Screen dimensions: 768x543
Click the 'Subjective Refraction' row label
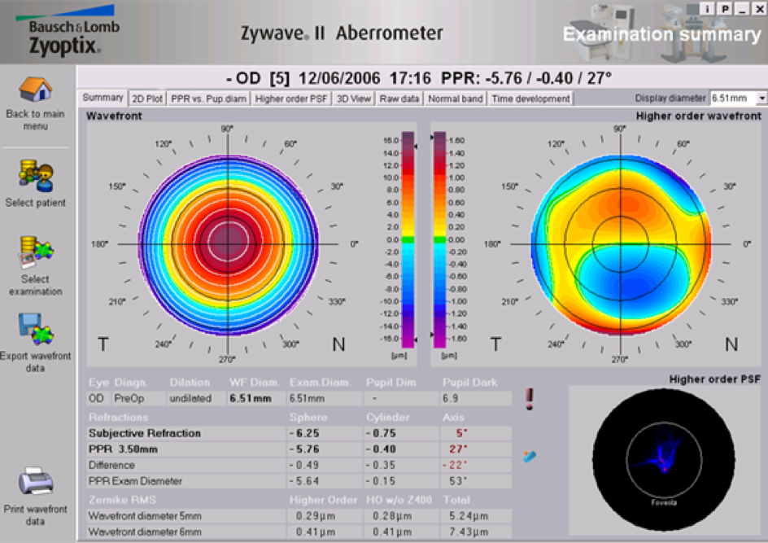pyautogui.click(x=145, y=433)
